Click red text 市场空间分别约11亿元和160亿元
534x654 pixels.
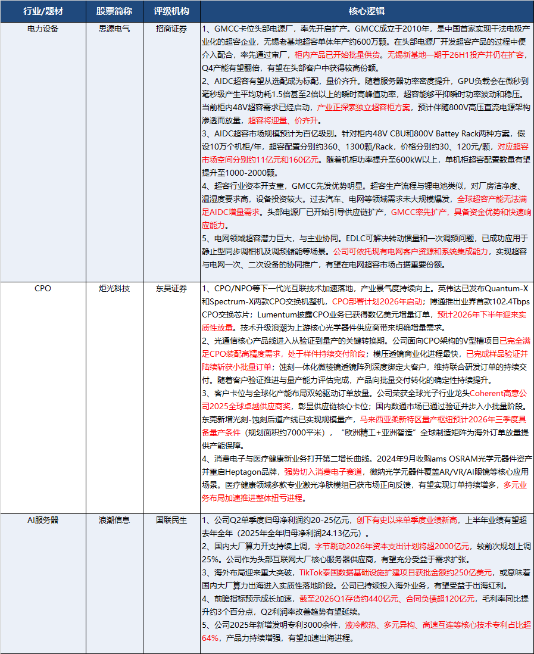[261, 160]
